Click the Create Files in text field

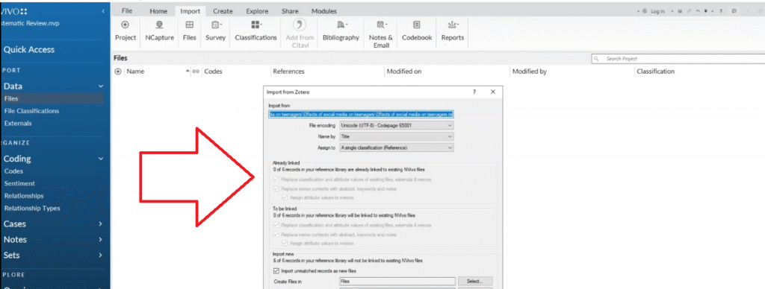(x=397, y=282)
